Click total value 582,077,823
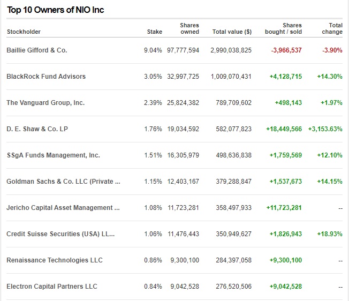This screenshot has height=301, width=349. [x=234, y=129]
